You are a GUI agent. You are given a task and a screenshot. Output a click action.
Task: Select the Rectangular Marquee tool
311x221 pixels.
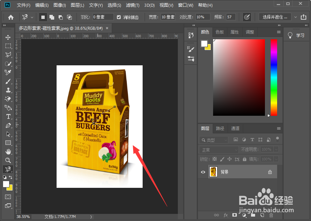click(x=8, y=46)
